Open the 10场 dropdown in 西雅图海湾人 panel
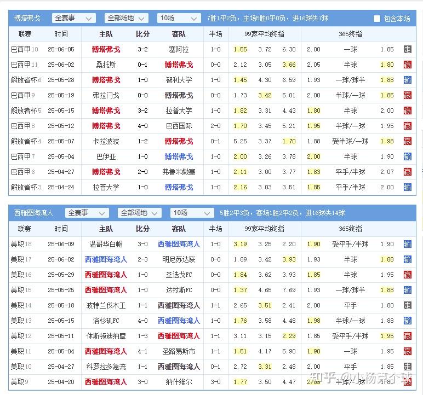423x395 pixels. (x=192, y=213)
